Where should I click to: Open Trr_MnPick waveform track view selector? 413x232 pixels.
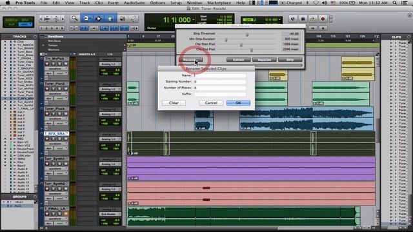point(56,69)
